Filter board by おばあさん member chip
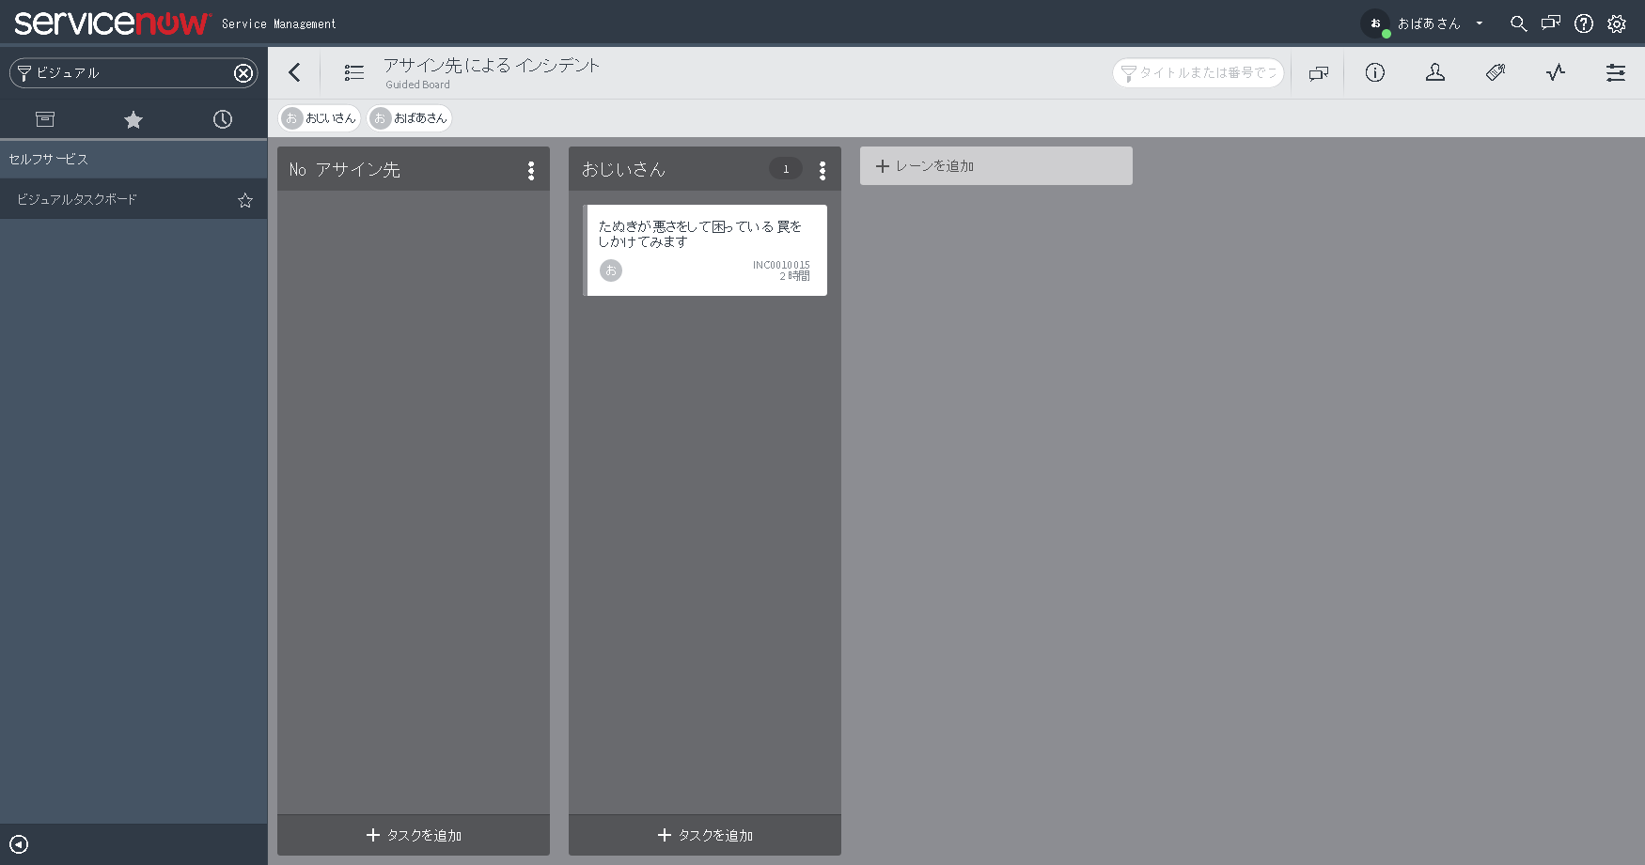The height and width of the screenshot is (865, 1645). pyautogui.click(x=410, y=117)
